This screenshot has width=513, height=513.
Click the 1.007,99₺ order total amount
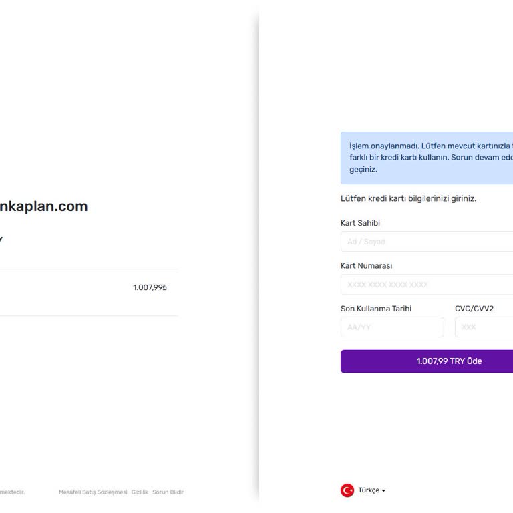coord(150,287)
